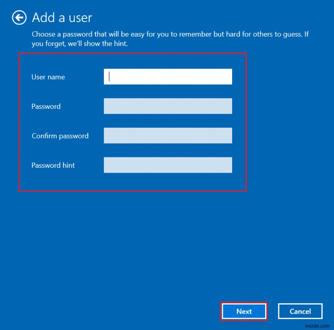The image size is (334, 330).
Task: Click the Confirm password label
Action: click(x=60, y=136)
